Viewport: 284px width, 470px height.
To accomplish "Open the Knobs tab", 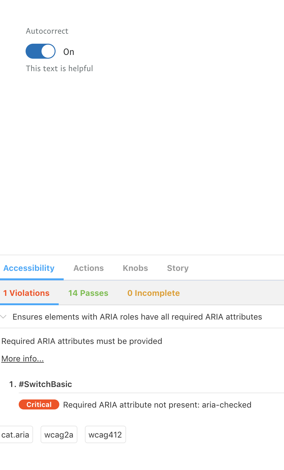I will [135, 268].
